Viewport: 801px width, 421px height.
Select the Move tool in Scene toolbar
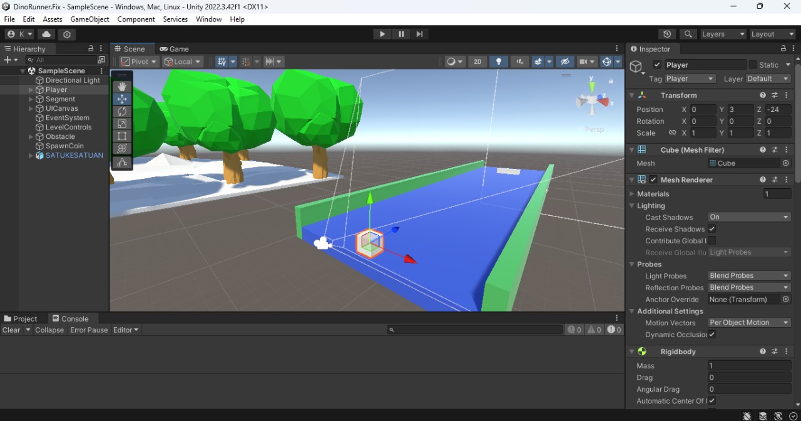click(122, 99)
